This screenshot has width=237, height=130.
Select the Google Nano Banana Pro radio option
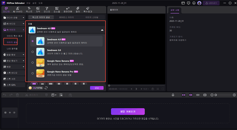coord(33,73)
